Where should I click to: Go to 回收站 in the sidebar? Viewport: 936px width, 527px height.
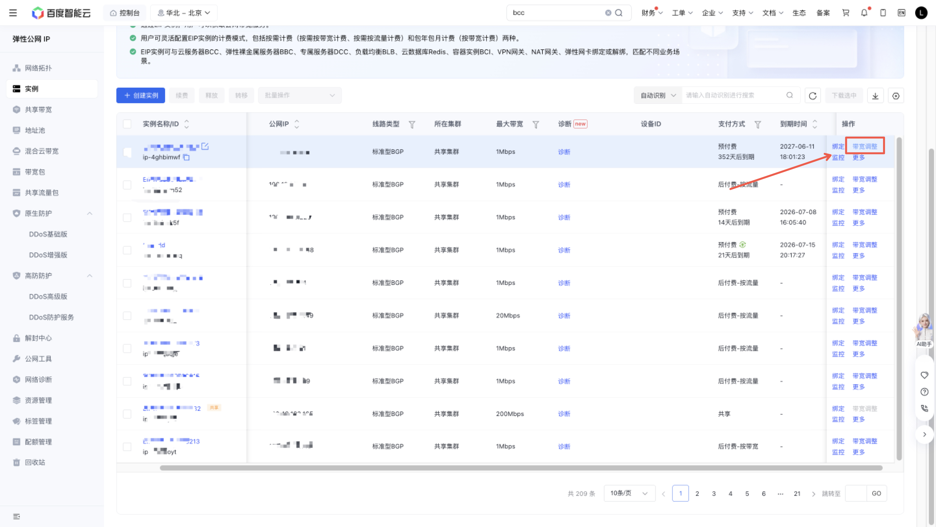(35, 462)
